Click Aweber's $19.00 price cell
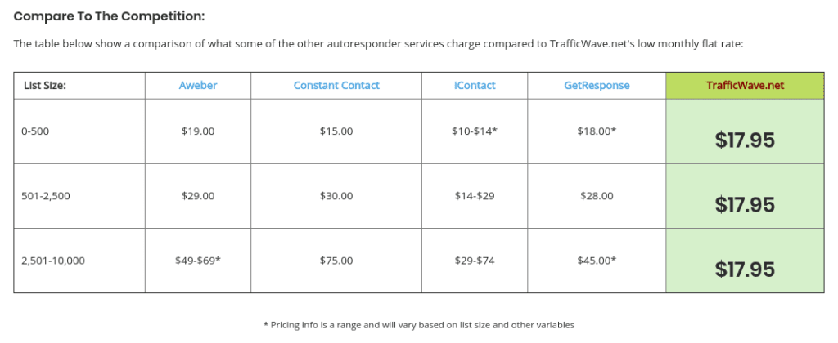The image size is (838, 343). pos(198,131)
